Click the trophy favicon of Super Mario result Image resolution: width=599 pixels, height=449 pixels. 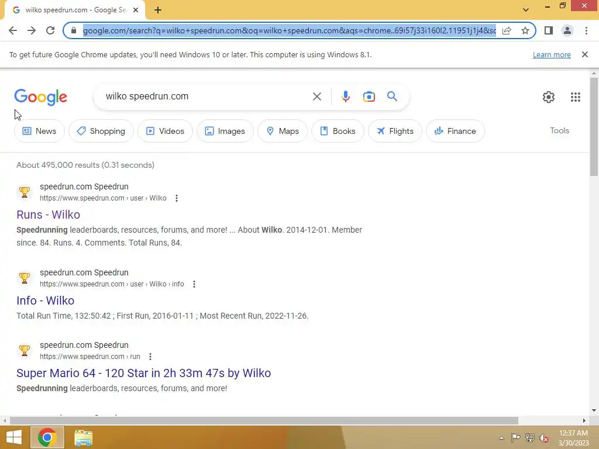coord(25,351)
